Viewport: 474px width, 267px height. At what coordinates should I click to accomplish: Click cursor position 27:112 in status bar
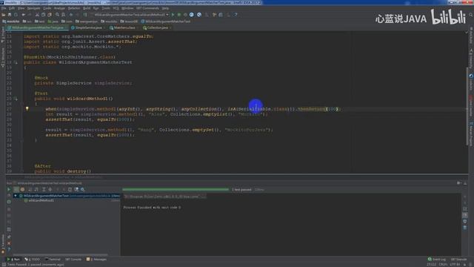tap(431, 265)
